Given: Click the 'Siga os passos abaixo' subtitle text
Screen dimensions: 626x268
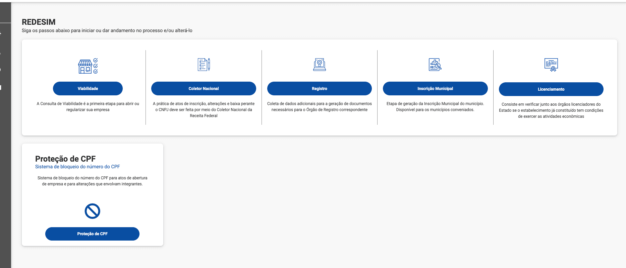Looking at the screenshot, I should 107,30.
